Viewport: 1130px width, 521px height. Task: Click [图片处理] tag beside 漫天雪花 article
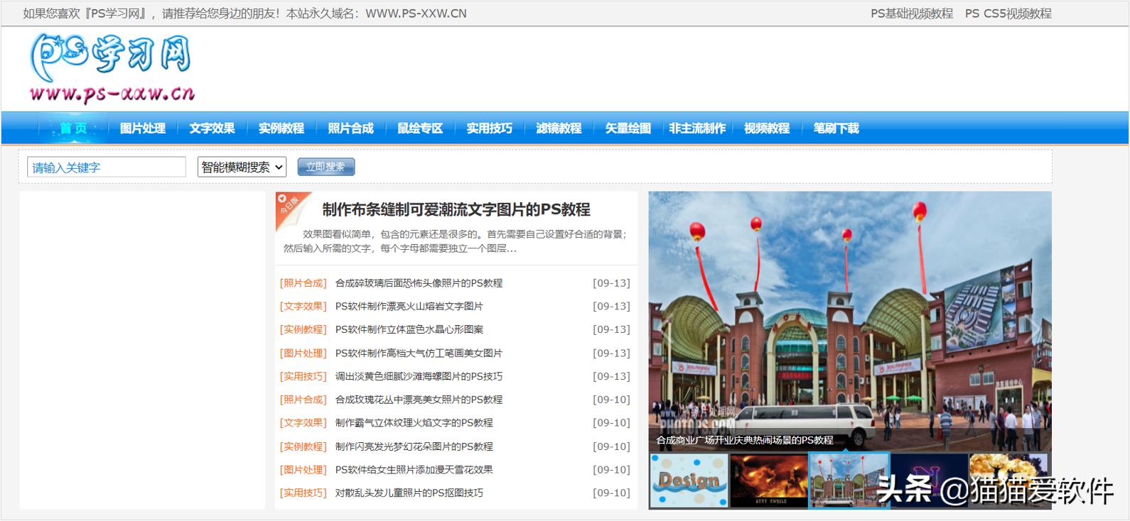pyautogui.click(x=303, y=470)
